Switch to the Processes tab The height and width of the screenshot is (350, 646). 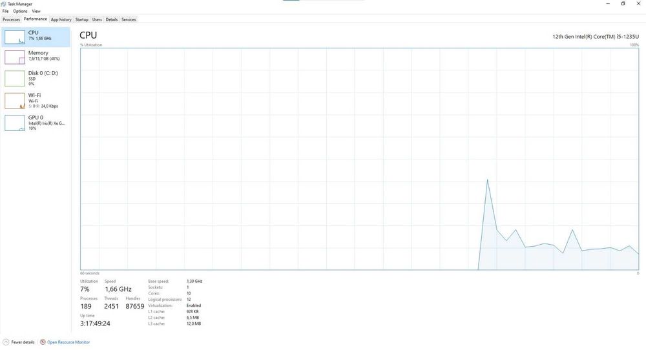point(11,19)
